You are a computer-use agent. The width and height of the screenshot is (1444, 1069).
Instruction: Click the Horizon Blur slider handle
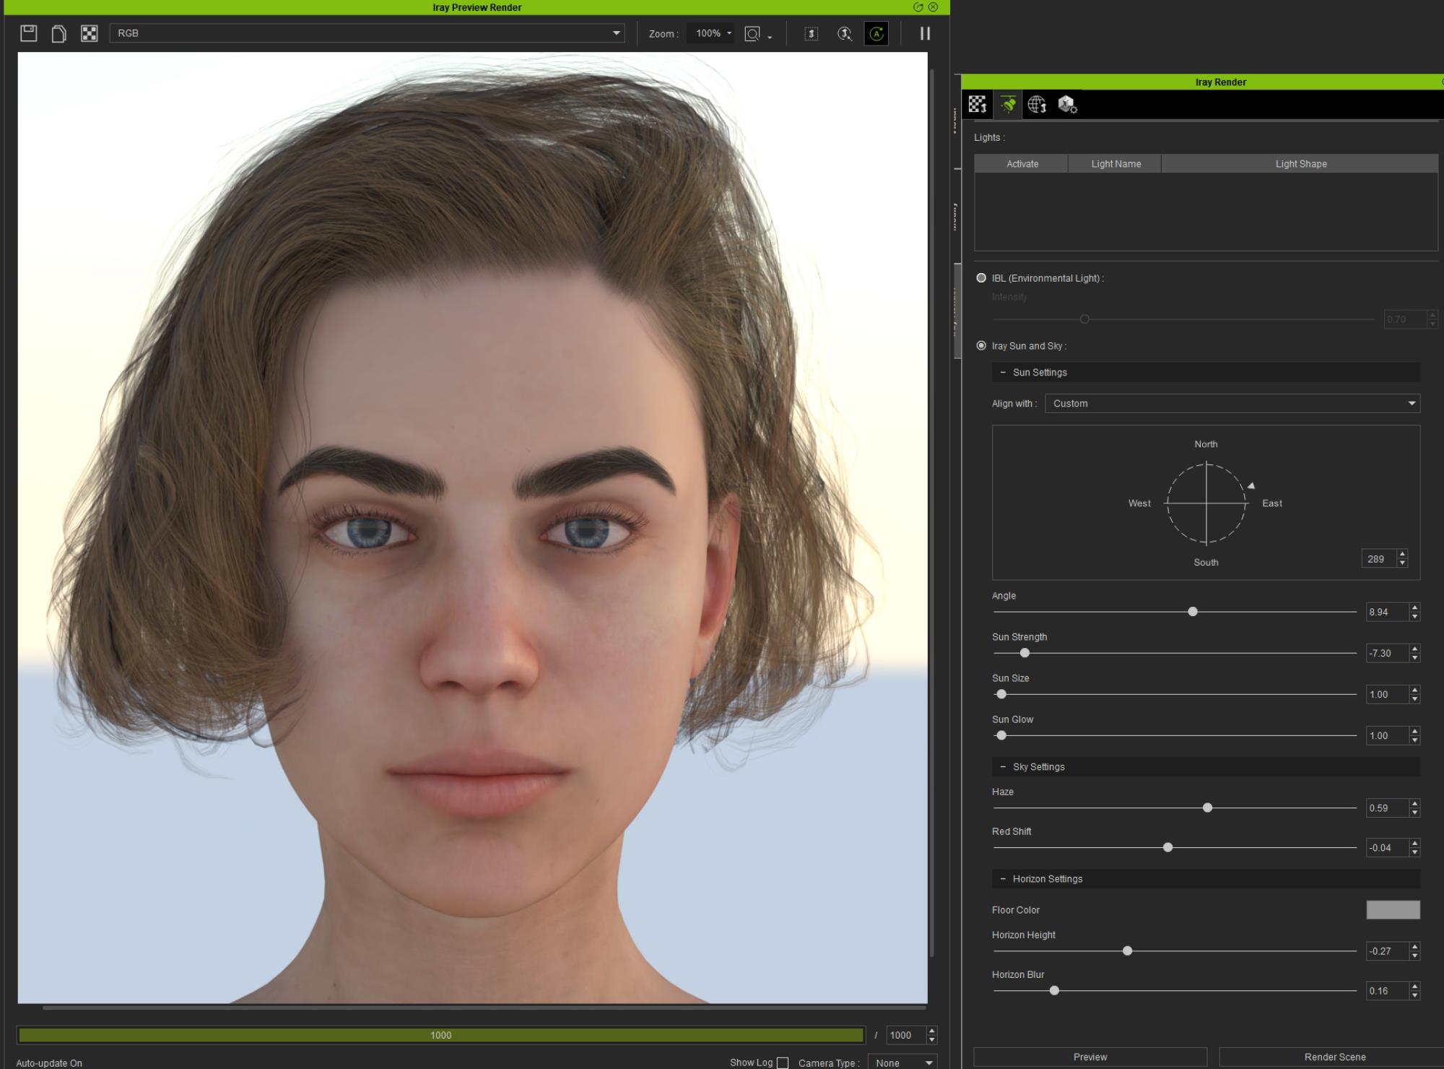1054,990
